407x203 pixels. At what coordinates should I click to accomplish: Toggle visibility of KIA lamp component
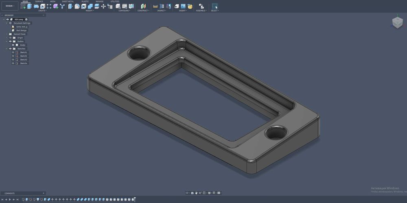coord(7,20)
